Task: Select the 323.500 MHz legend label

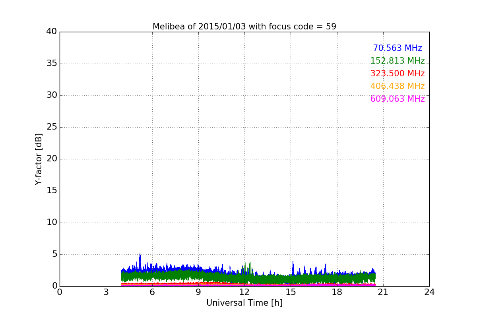Action: pos(397,74)
